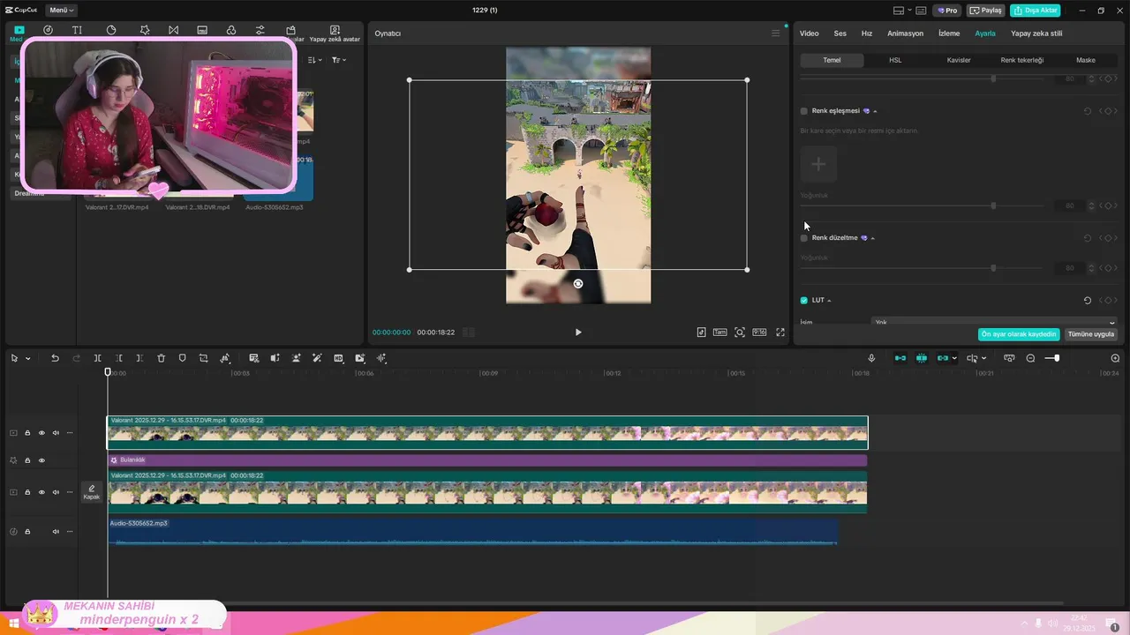Open Yapay zekâ avatar tab
The width and height of the screenshot is (1130, 635).
click(335, 34)
